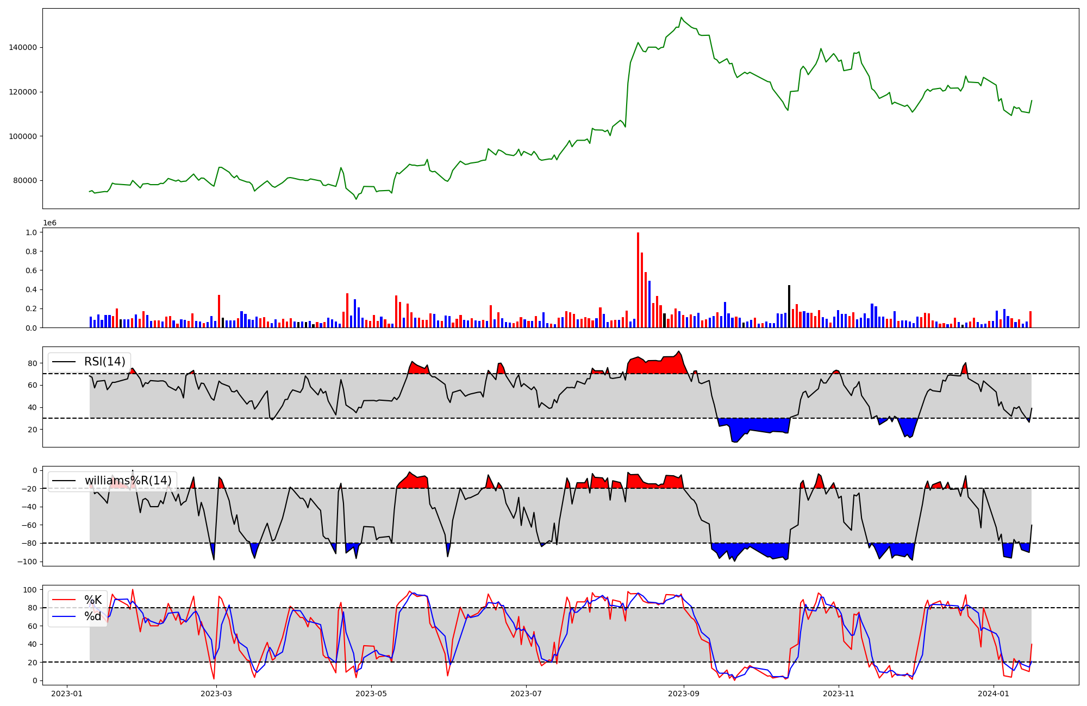1087x706 pixels.
Task: Click the 2023-11 date tick label
Action: [x=839, y=694]
